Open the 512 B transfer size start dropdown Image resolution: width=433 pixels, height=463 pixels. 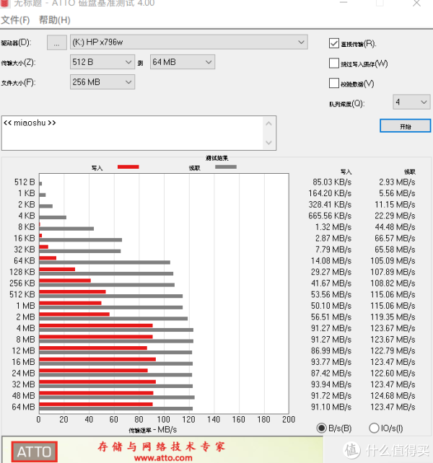click(x=102, y=62)
